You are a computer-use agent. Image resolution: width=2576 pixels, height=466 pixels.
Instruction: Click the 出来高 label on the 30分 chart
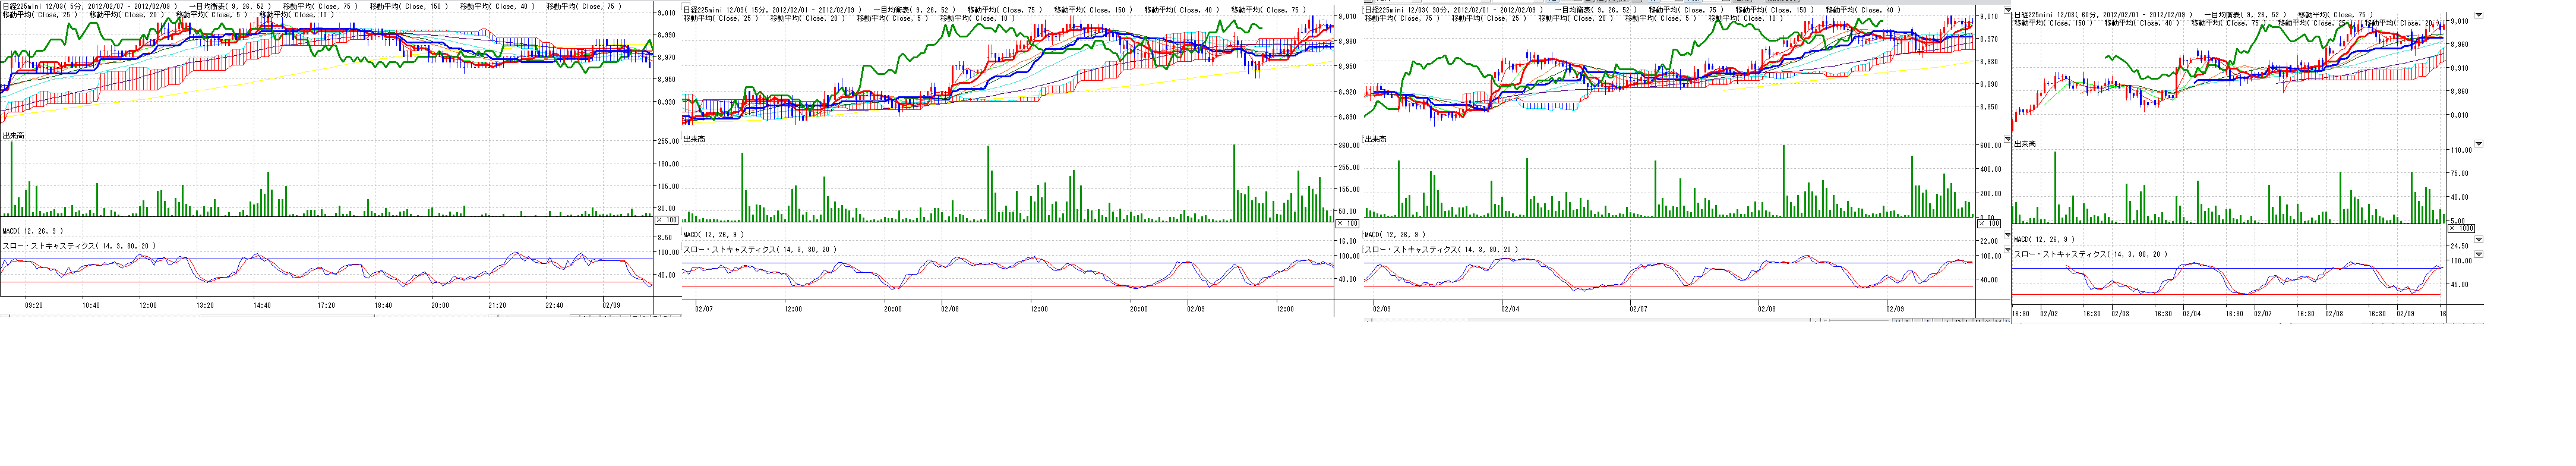click(1376, 139)
